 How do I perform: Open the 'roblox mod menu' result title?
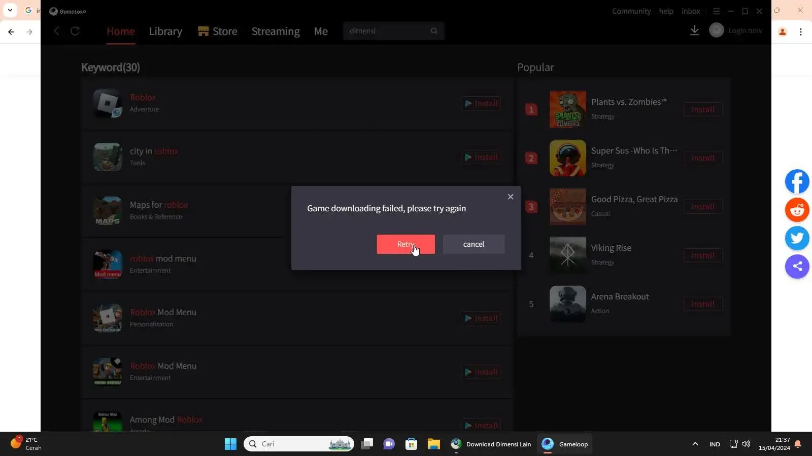(x=163, y=258)
